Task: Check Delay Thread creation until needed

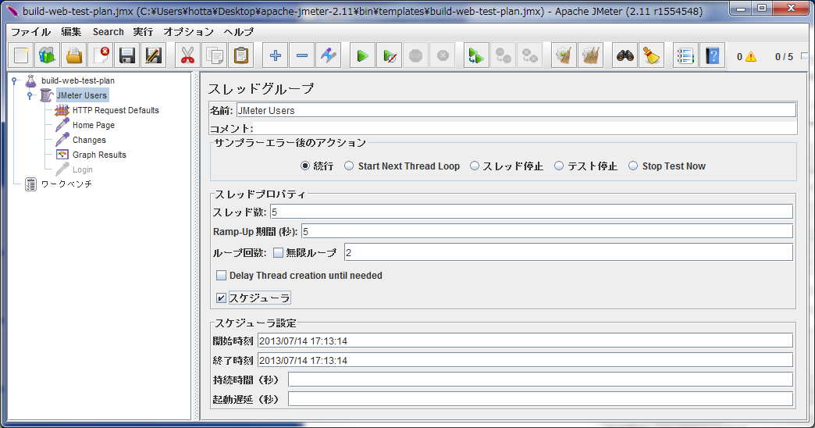Action: tap(222, 276)
